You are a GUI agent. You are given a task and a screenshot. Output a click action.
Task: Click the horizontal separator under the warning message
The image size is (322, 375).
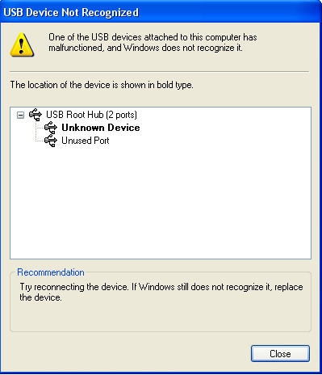tap(159, 72)
